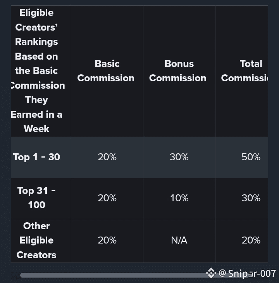Click 20% total commission for Other Eligible Creators
The width and height of the screenshot is (279, 283).
click(251, 240)
